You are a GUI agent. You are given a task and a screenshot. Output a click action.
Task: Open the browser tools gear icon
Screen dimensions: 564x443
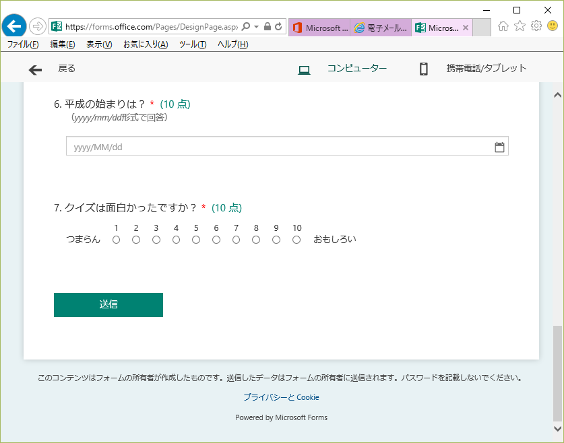click(x=536, y=26)
